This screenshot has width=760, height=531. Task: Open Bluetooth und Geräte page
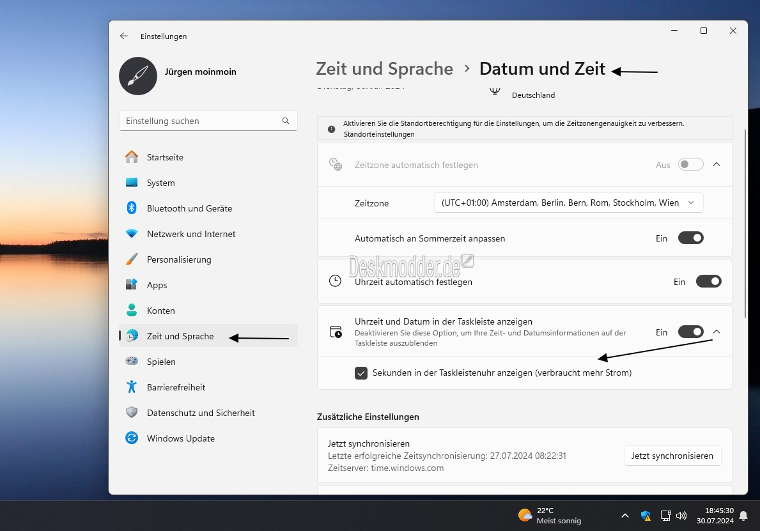pyautogui.click(x=208, y=208)
